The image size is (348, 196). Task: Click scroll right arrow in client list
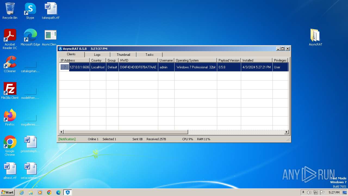pos(286,132)
